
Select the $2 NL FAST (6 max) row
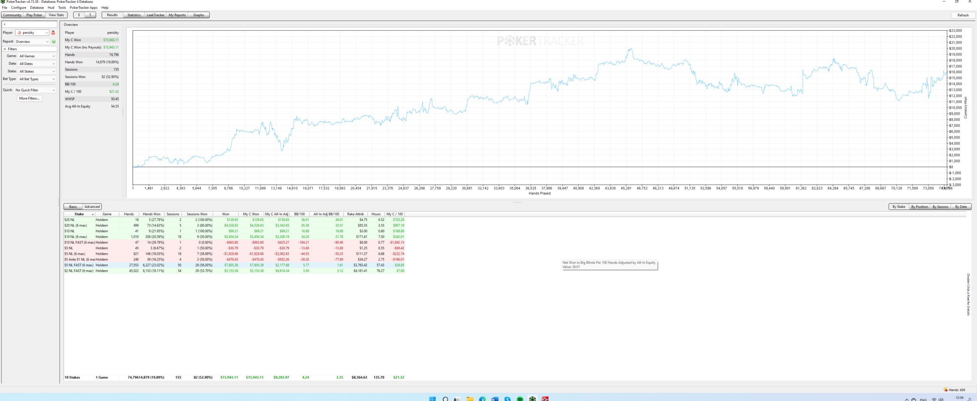tap(234, 271)
